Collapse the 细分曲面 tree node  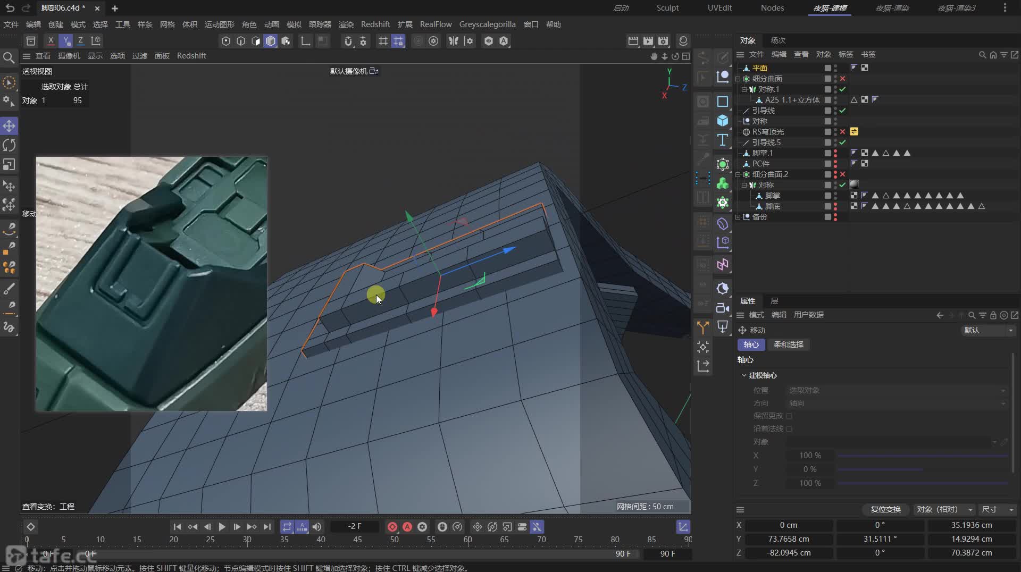point(738,79)
